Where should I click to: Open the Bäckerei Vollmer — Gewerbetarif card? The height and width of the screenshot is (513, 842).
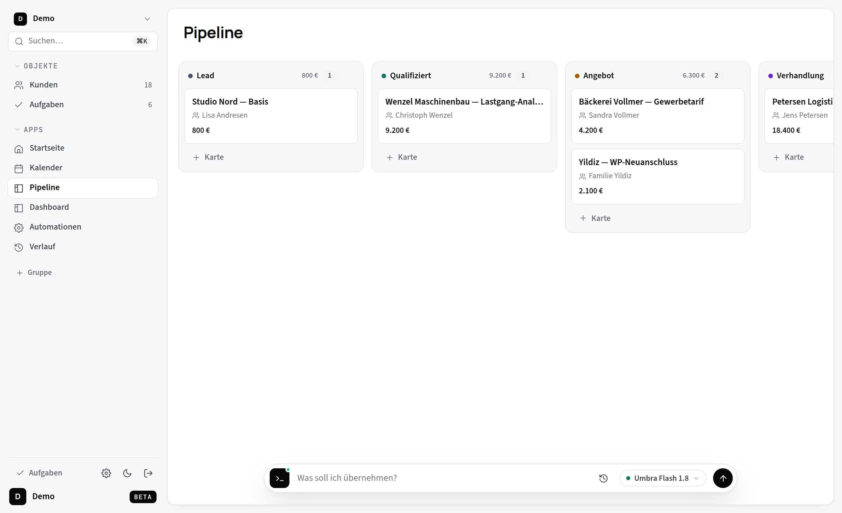657,116
